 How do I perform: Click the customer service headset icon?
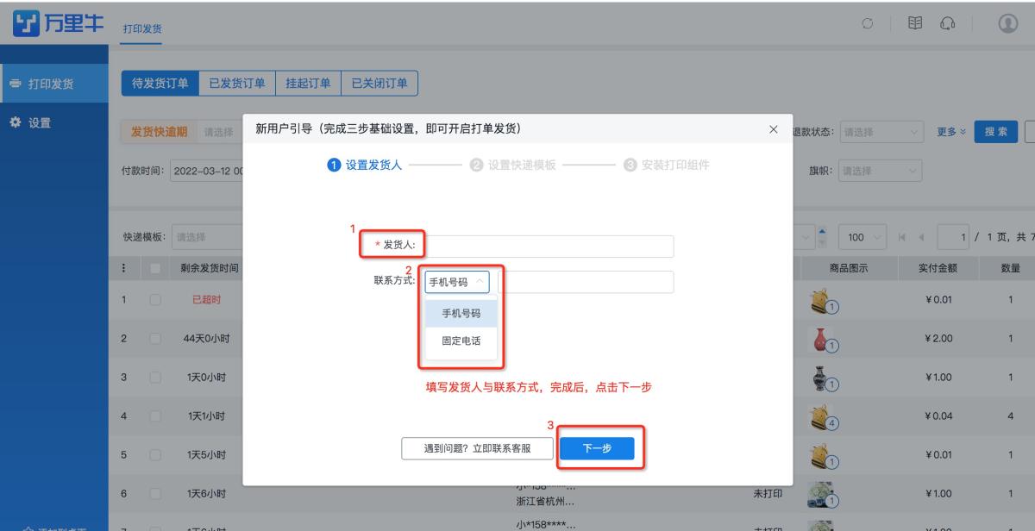[949, 23]
